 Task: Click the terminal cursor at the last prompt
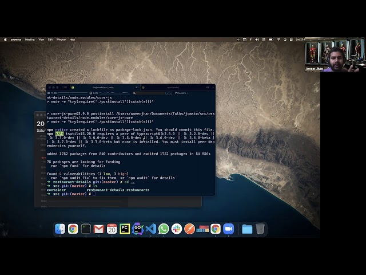(94, 194)
